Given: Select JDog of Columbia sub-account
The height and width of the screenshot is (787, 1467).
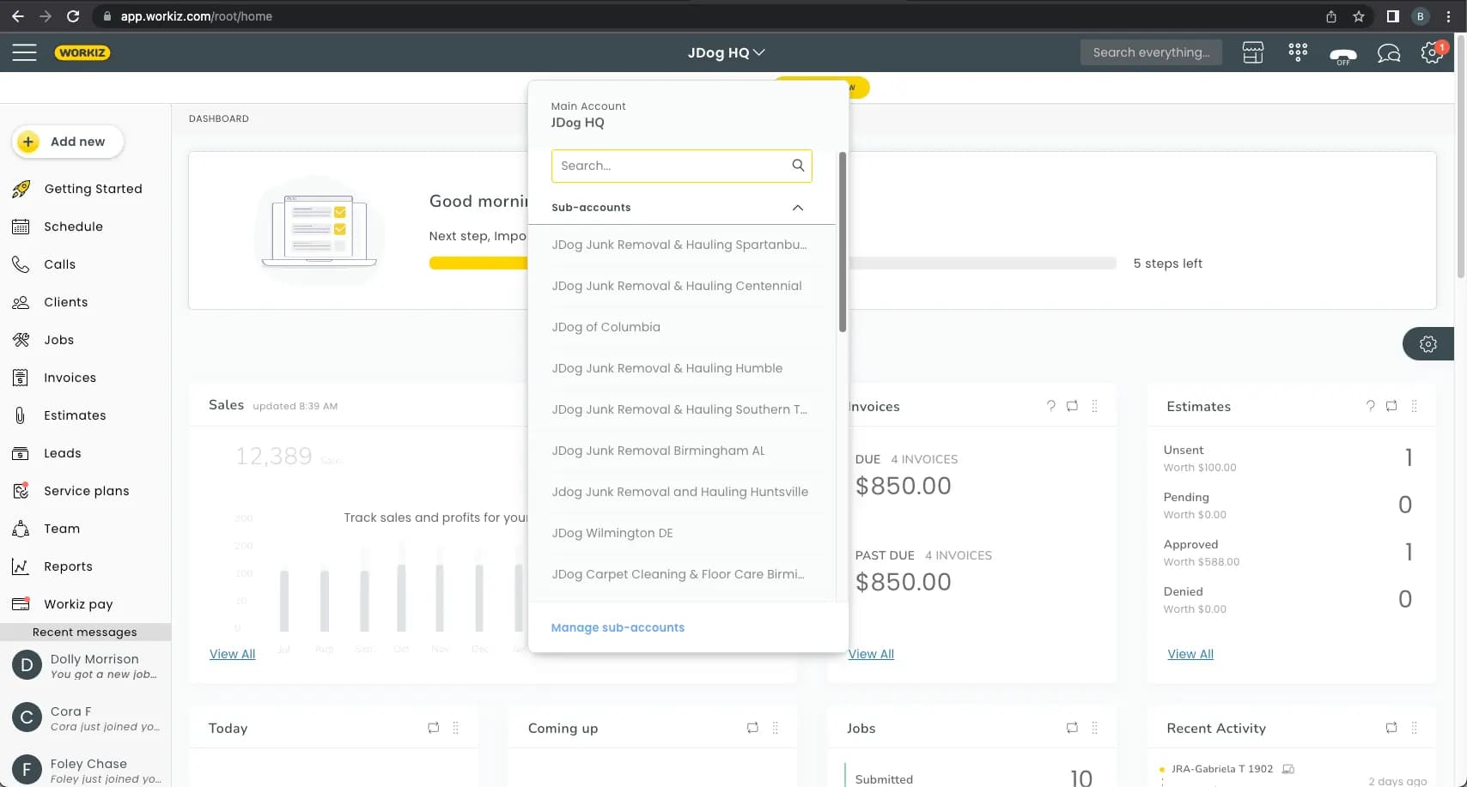Looking at the screenshot, I should pyautogui.click(x=682, y=327).
